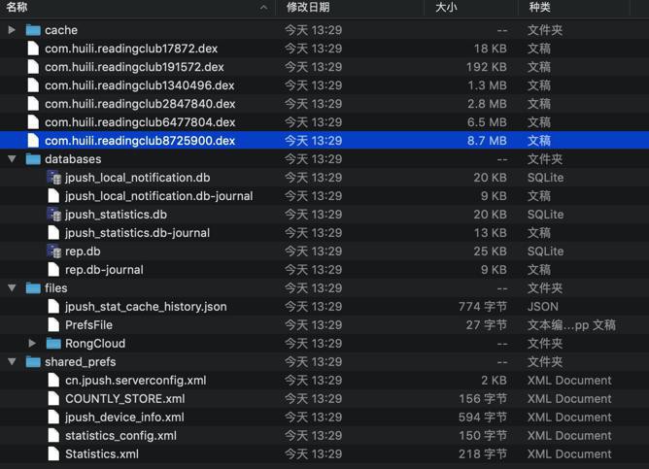Sort by the 种类 column header
Viewport: 649px width, 469px height.
click(540, 7)
